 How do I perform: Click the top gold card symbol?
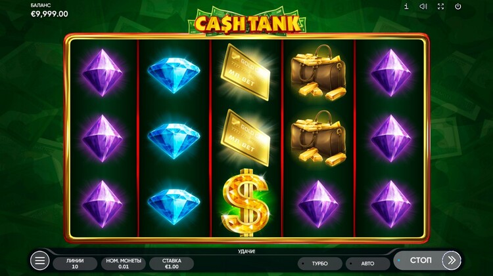point(246,72)
